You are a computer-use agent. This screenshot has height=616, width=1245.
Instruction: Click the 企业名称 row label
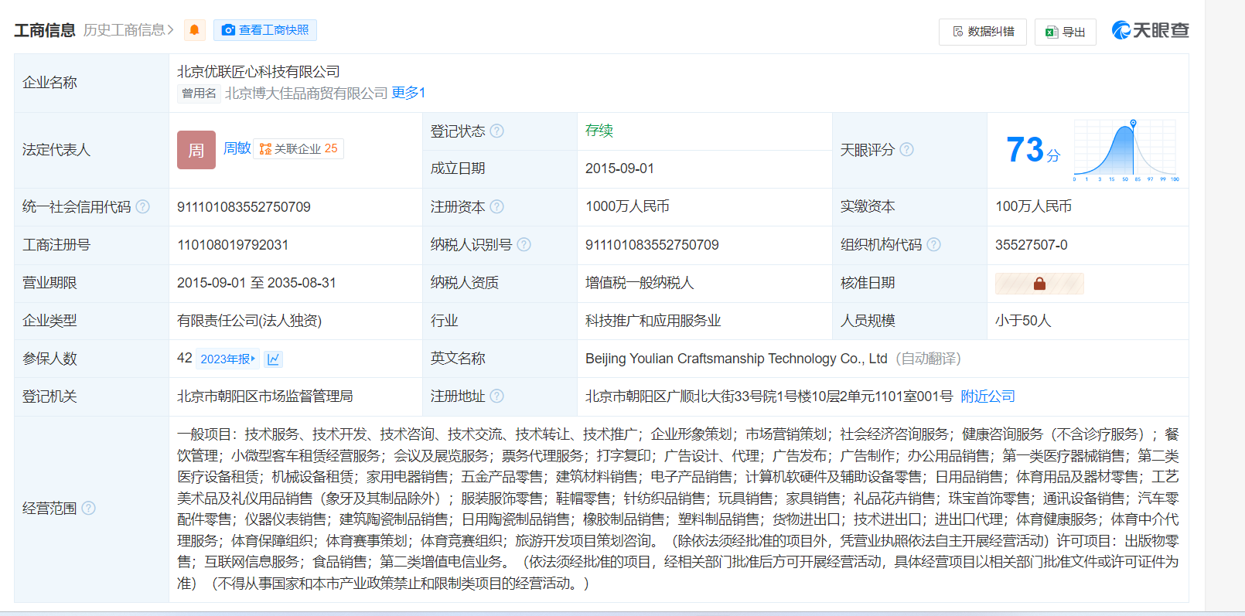[49, 83]
